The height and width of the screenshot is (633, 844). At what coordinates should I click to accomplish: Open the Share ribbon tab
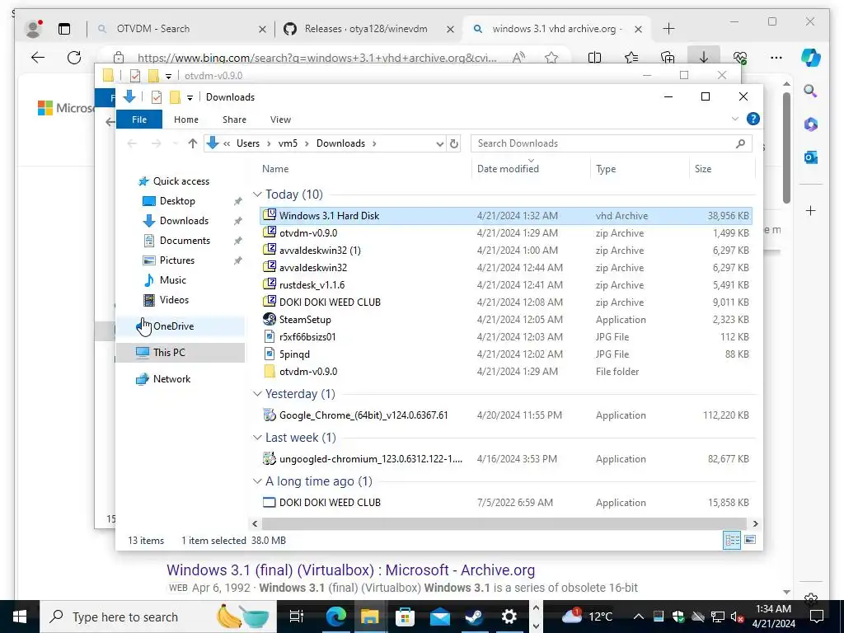[x=234, y=120]
